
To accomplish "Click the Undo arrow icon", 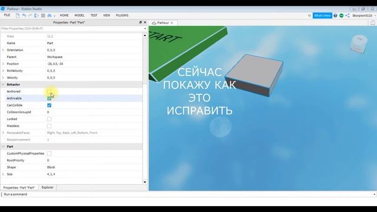I will tap(24, 15).
